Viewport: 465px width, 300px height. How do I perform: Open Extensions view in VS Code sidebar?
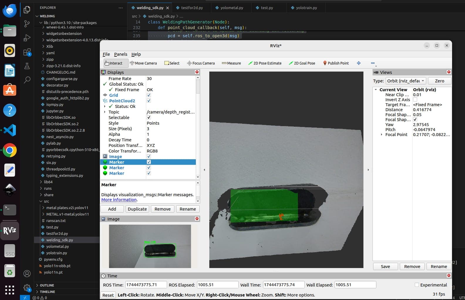27,52
